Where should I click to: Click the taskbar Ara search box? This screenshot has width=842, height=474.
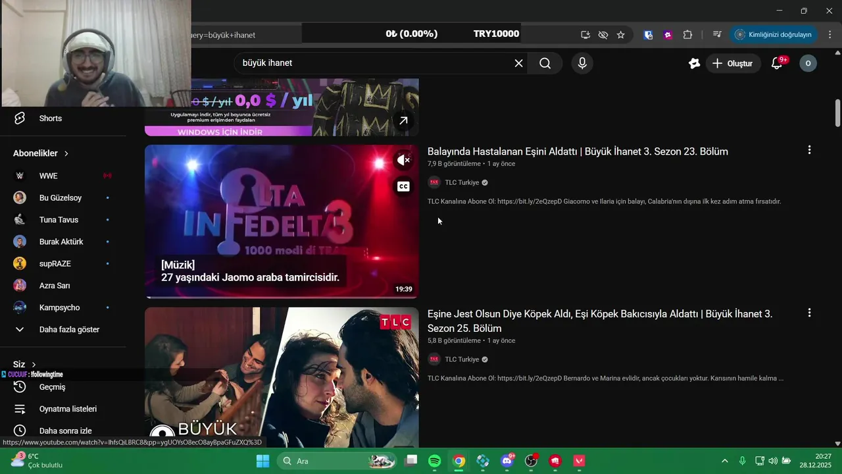(338, 461)
